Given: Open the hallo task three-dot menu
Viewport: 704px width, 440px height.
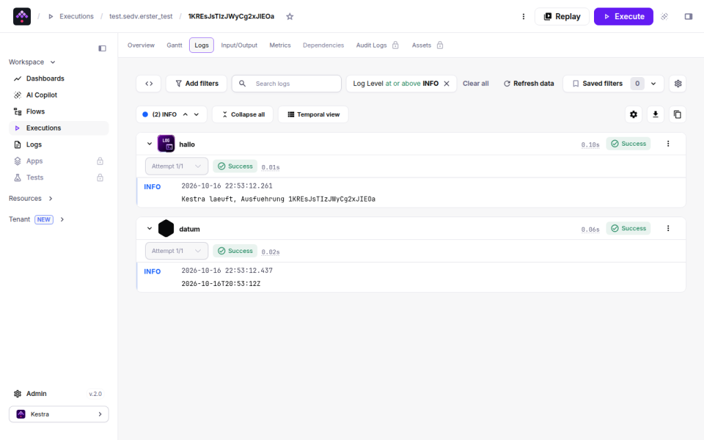Looking at the screenshot, I should [x=668, y=144].
